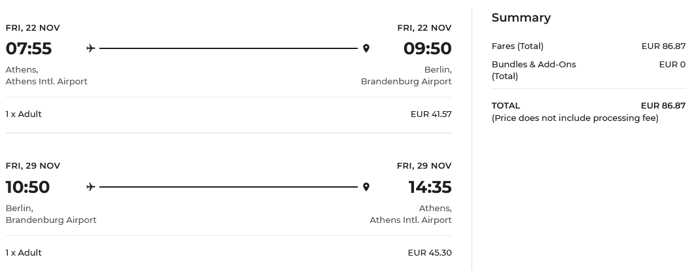Click the Summary heading
Viewport: 688px width, 270px height.
pyautogui.click(x=521, y=18)
